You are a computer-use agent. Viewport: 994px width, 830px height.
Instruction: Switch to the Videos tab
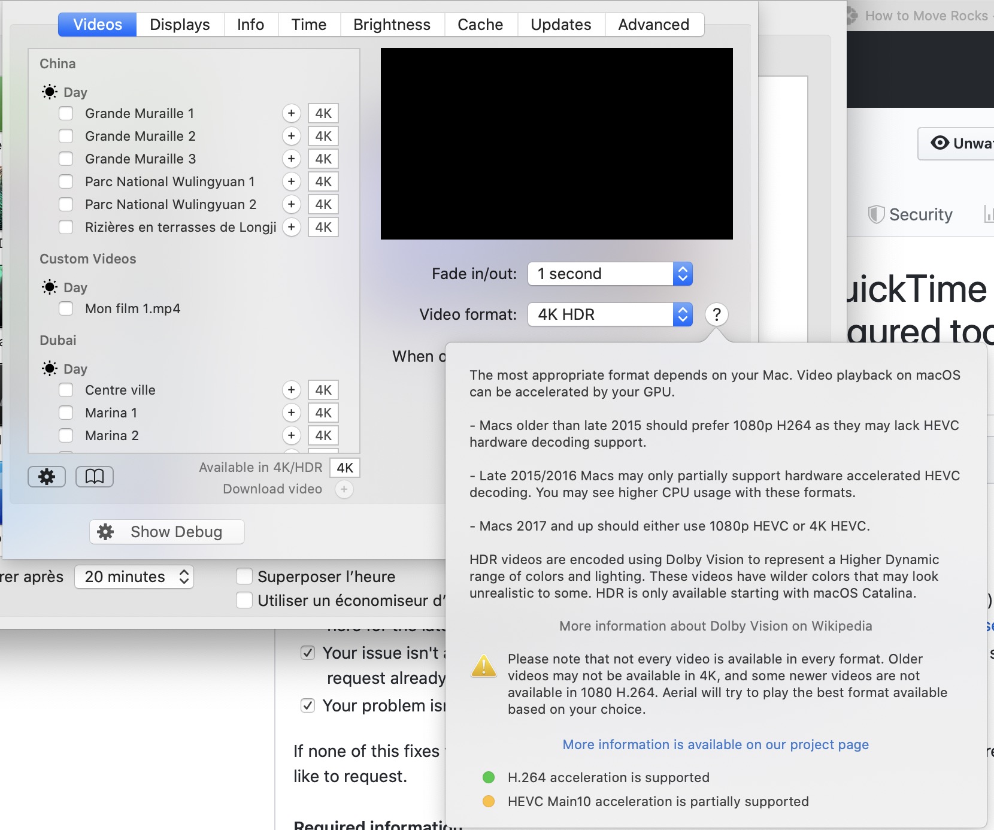[x=98, y=25]
